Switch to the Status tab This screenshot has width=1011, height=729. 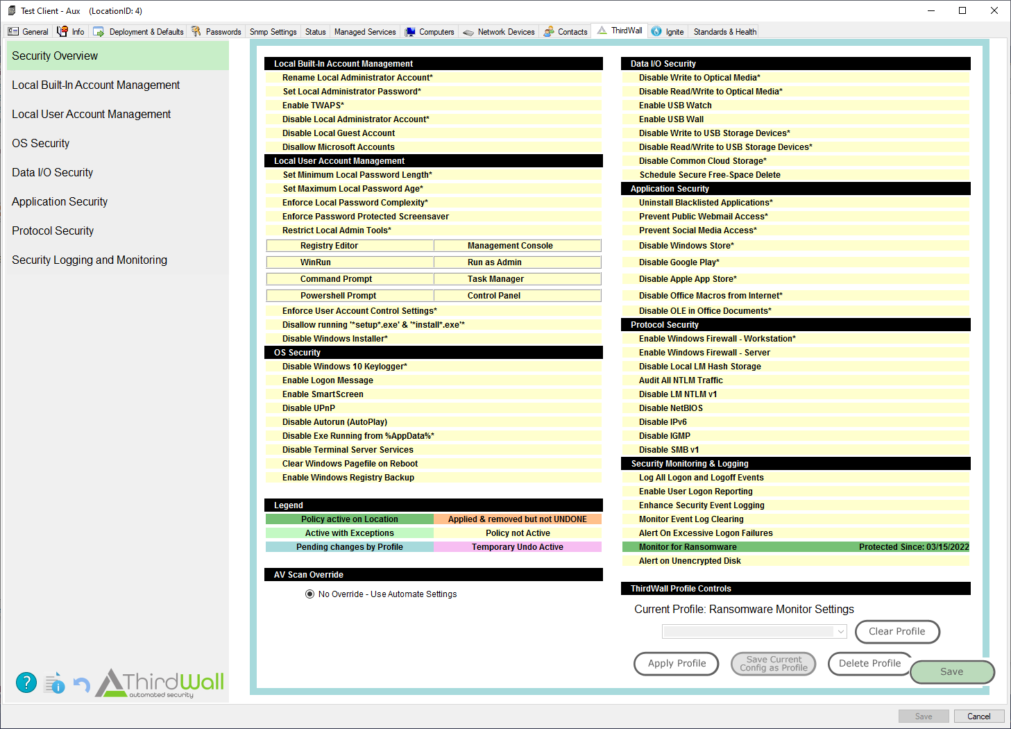315,32
